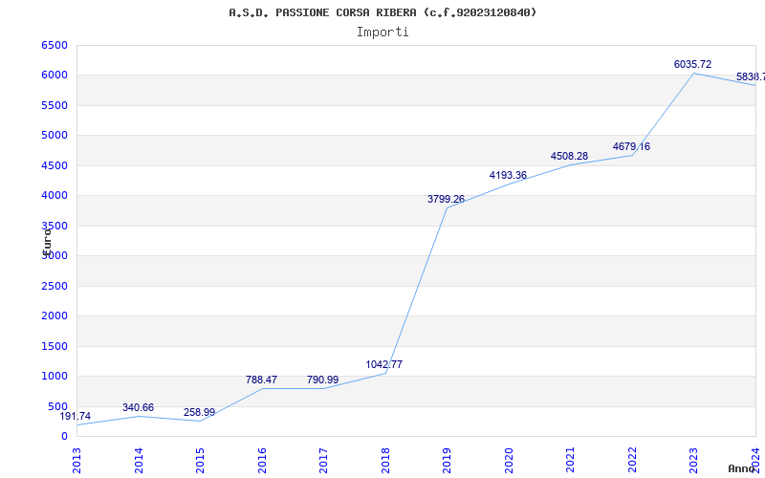765x478 pixels.
Task: Click the y-axis value 6500
Action: (x=55, y=46)
